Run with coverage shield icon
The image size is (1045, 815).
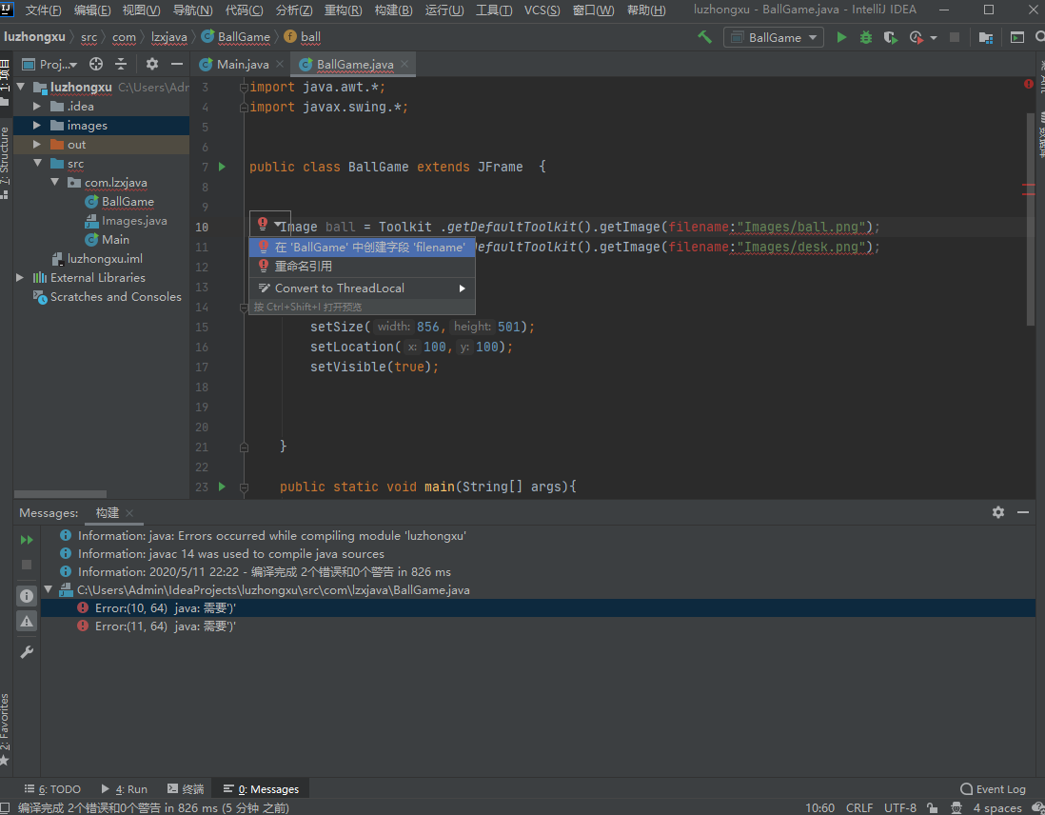pyautogui.click(x=890, y=37)
